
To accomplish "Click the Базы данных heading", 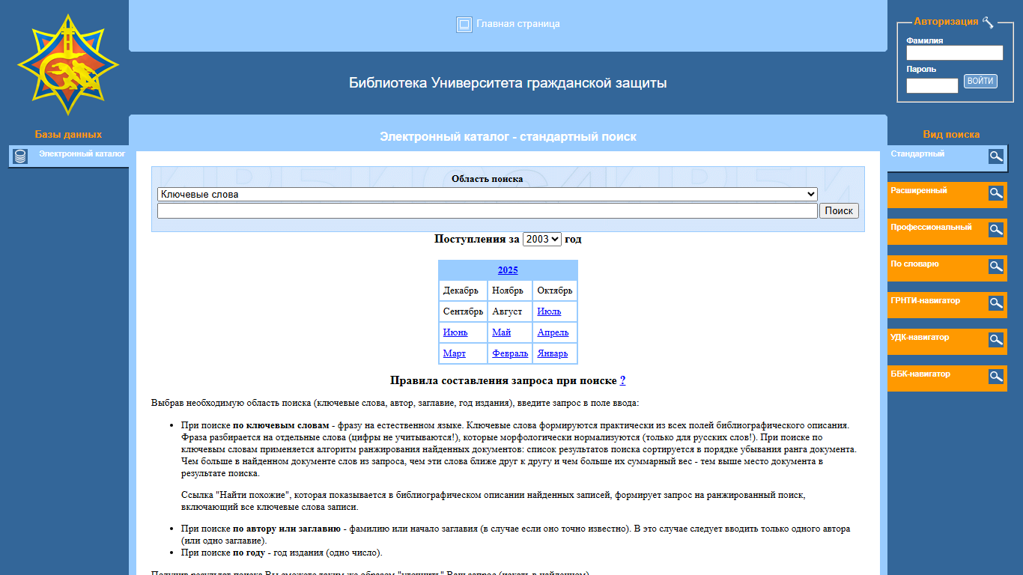I will [68, 135].
